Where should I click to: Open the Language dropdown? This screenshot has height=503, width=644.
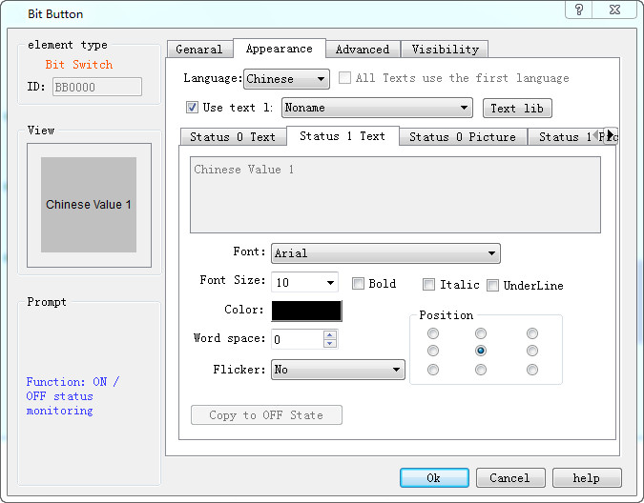pos(286,79)
